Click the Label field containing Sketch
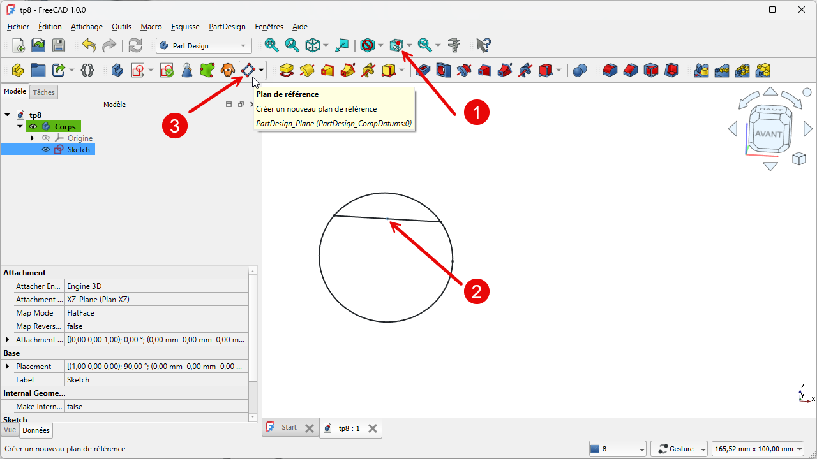The height and width of the screenshot is (459, 817). (x=156, y=380)
